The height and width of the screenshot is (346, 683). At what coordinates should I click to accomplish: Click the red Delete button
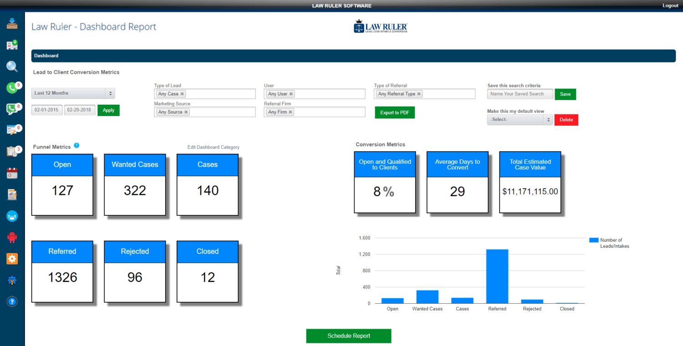[x=566, y=120]
